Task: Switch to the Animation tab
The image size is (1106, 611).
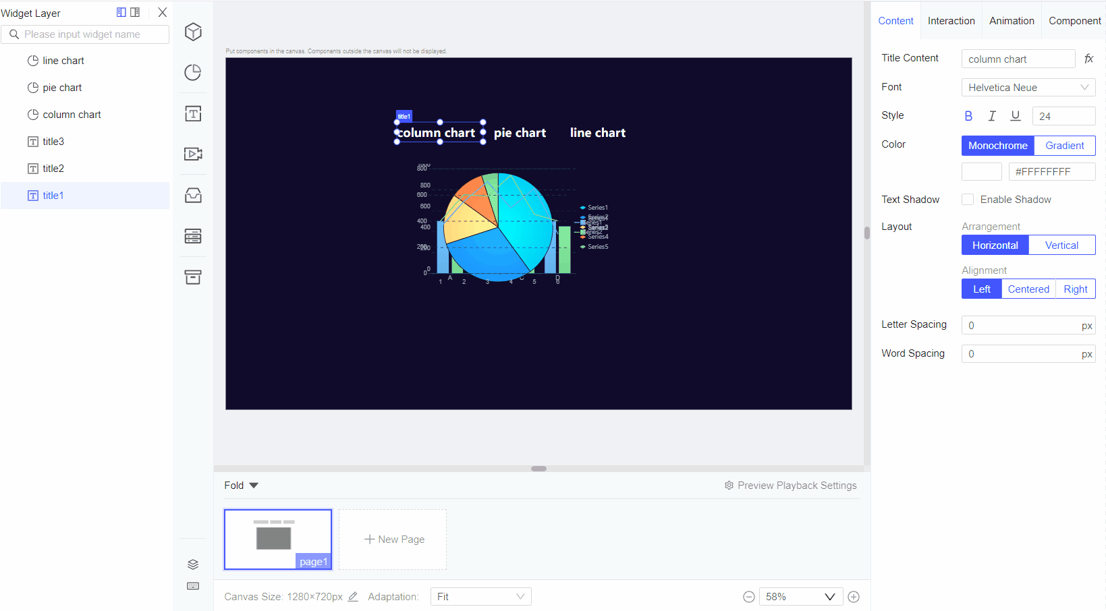Action: point(1012,21)
